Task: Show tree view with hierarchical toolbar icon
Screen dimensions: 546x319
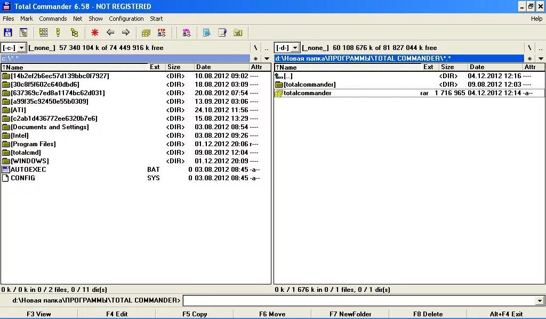Action: click(x=74, y=32)
